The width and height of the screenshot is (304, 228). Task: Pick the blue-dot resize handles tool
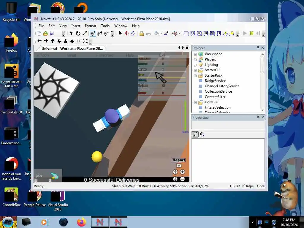pyautogui.click(x=133, y=33)
